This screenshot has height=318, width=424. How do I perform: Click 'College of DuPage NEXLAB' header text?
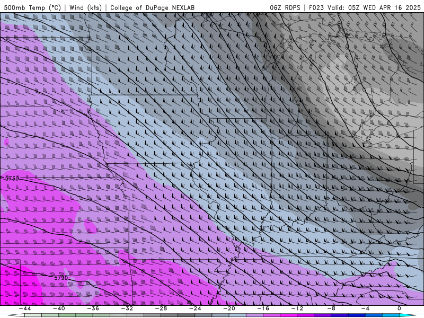(x=153, y=7)
